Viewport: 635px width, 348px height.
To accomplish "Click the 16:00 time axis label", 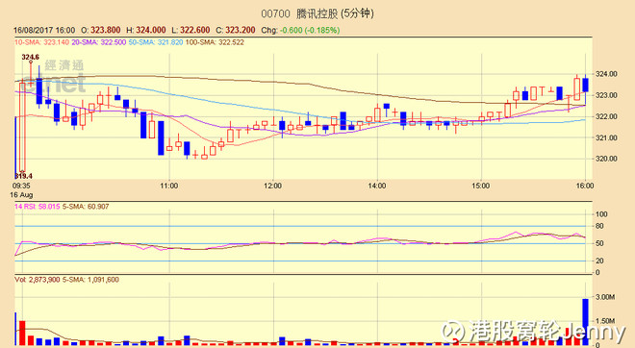I will coord(585,186).
